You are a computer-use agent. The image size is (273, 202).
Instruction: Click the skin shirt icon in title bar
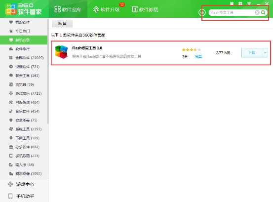point(232,3)
